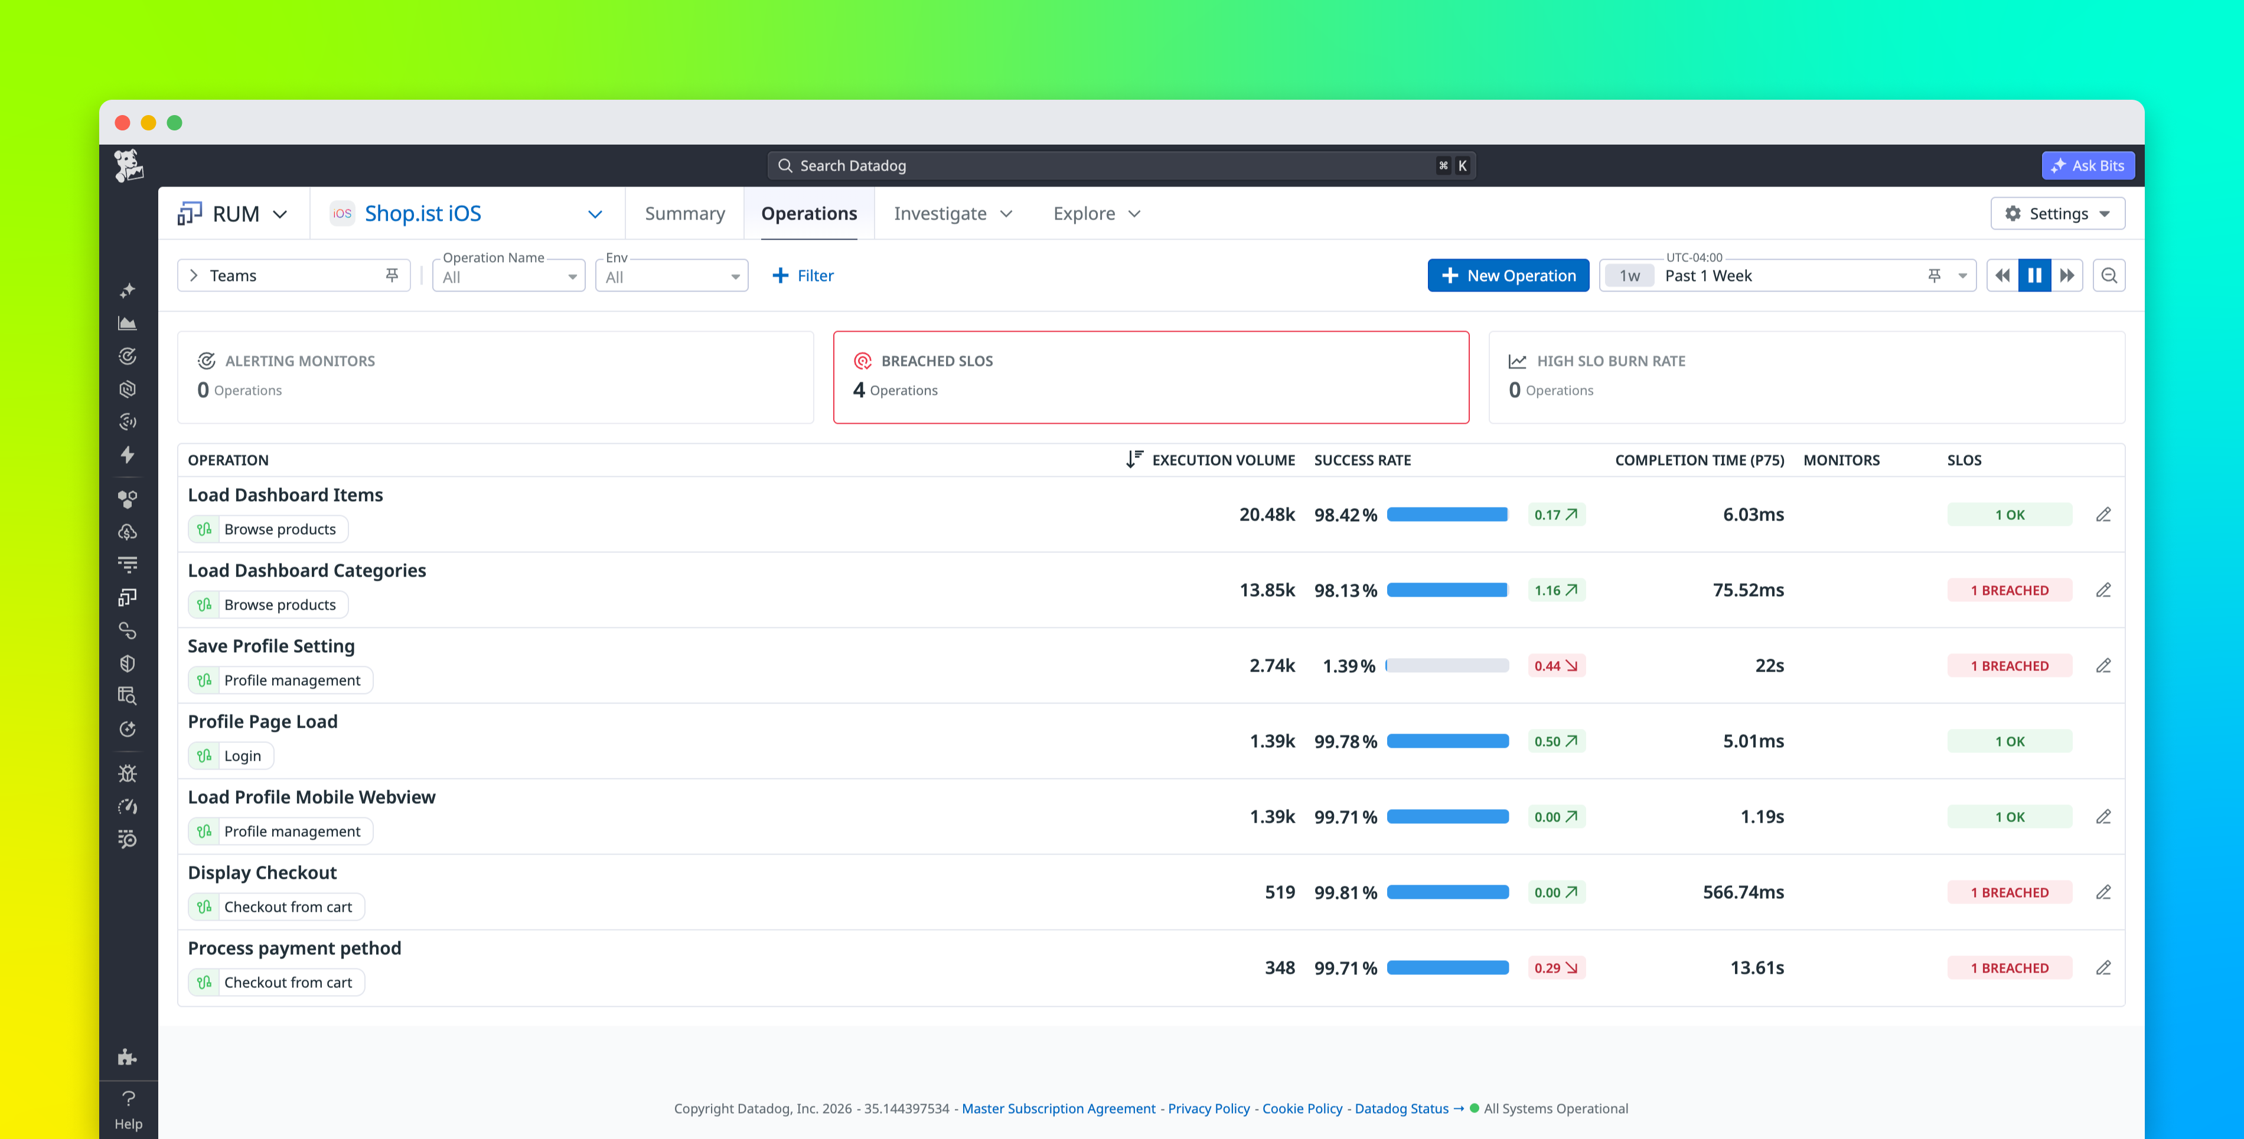The width and height of the screenshot is (2244, 1139).
Task: Open the Settings dropdown
Action: click(2057, 214)
